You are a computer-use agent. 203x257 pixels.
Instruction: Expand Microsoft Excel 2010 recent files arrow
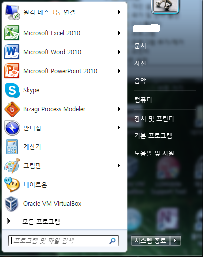coord(119,33)
